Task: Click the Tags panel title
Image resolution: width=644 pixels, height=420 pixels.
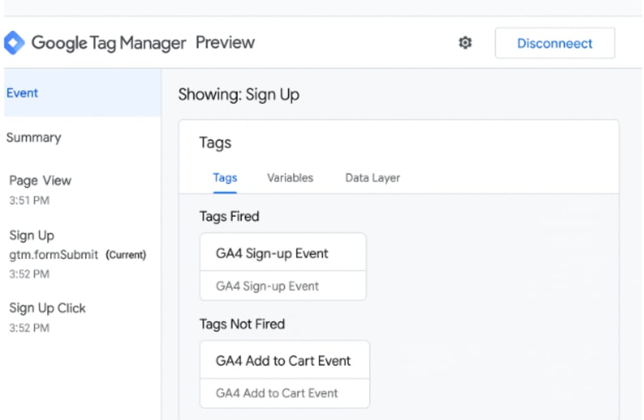Action: tap(215, 143)
